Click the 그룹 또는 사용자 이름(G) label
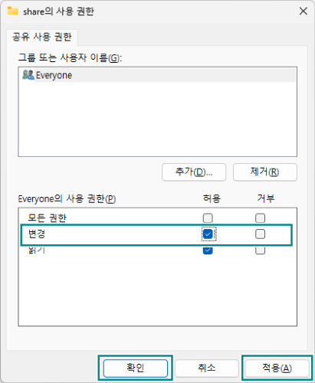Screen dimensions: 315x383 click(70, 57)
